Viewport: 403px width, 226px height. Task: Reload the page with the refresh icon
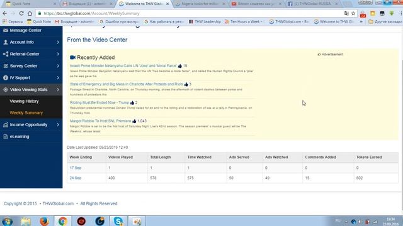tap(21, 13)
